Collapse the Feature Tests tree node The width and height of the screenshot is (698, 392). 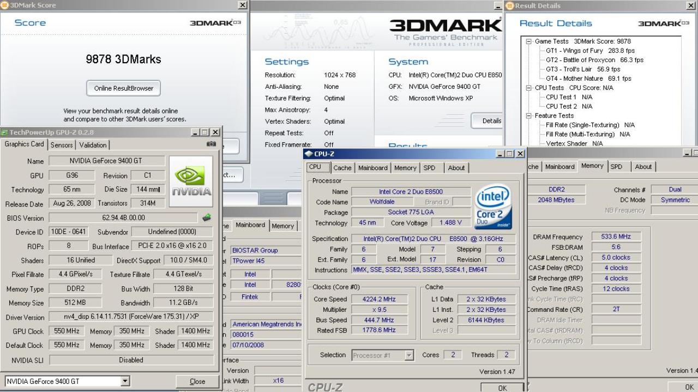pos(528,116)
